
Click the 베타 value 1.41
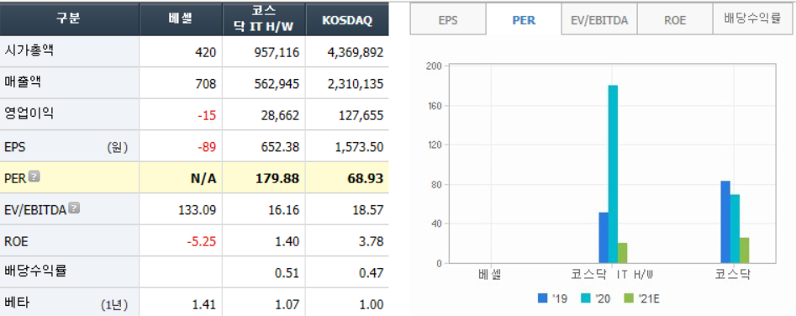coord(204,305)
